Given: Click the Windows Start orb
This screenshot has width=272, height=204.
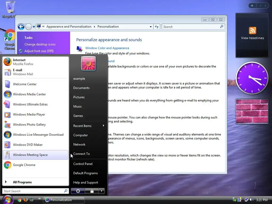Looking at the screenshot, I should 8,200.
